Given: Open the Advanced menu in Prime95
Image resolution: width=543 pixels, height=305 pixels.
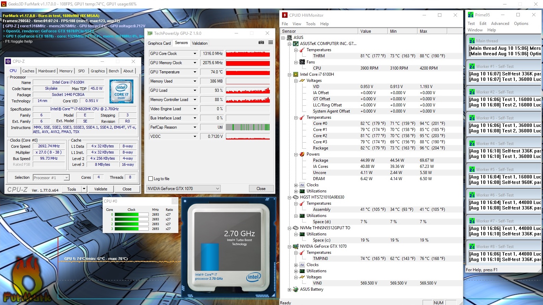Looking at the screenshot, I should (x=500, y=24).
